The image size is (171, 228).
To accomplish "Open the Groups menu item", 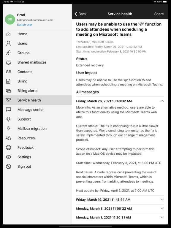I will pyautogui.click(x=37, y=53).
